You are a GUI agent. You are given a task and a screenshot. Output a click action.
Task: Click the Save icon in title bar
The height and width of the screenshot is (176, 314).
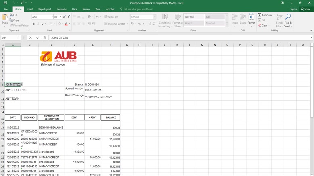pyautogui.click(x=5, y=3)
